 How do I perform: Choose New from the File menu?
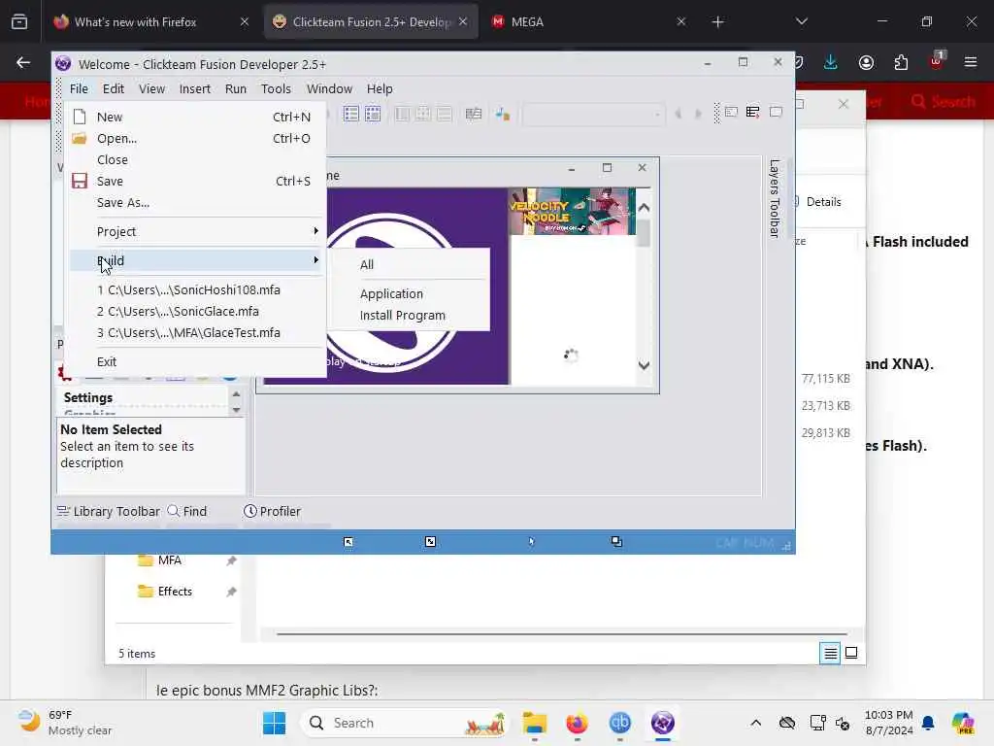coord(195,117)
